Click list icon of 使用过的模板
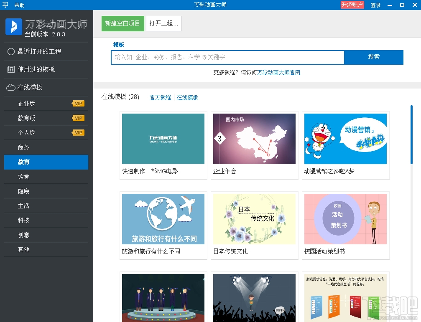This screenshot has width=421, height=322. (11, 69)
